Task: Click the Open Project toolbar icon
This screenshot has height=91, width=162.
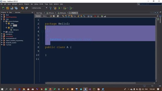Action: click(12, 8)
